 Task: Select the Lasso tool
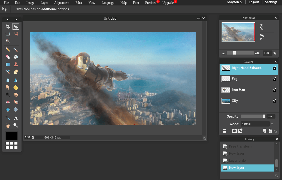(x=16, y=34)
